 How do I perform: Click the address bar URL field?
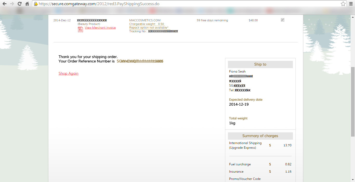tap(182, 4)
